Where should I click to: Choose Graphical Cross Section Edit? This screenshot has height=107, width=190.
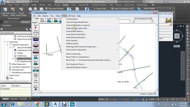tap(90, 28)
